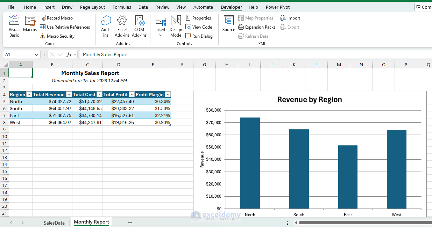
Task: Click the horizontal scrollbar left arrow
Action: coord(296,222)
